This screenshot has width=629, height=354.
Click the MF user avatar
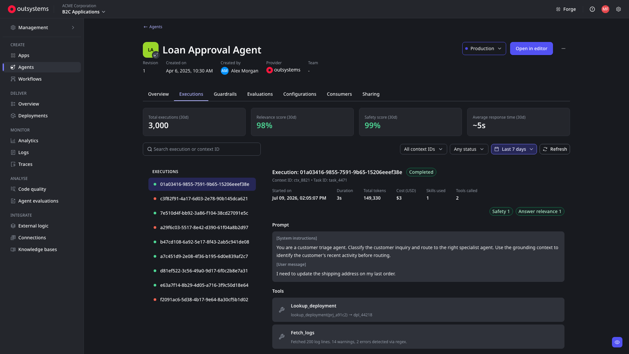[605, 9]
